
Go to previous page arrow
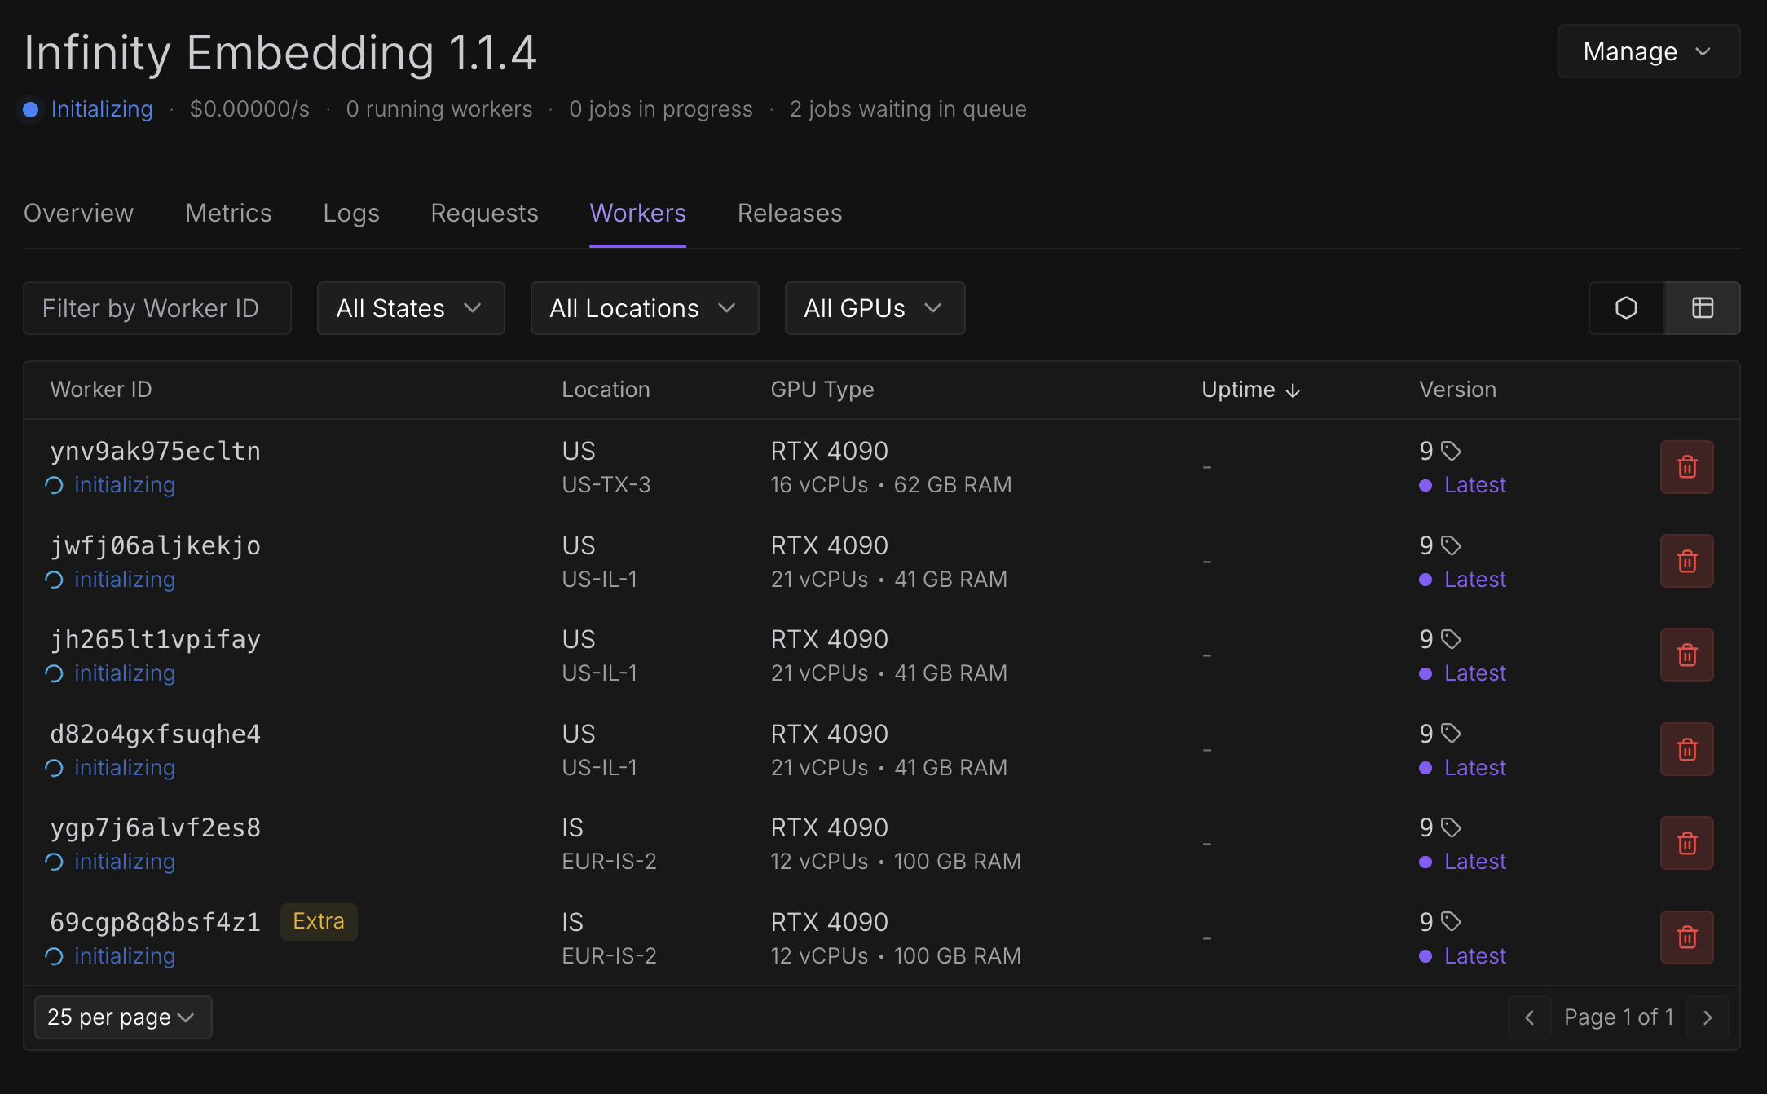click(1529, 1017)
